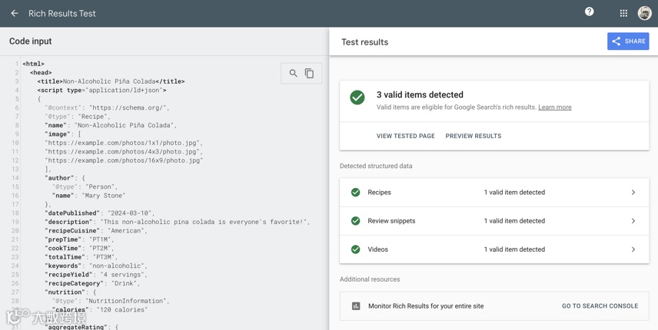This screenshot has height=330, width=658.
Task: Click the green check beside Recipes
Action: pos(355,193)
